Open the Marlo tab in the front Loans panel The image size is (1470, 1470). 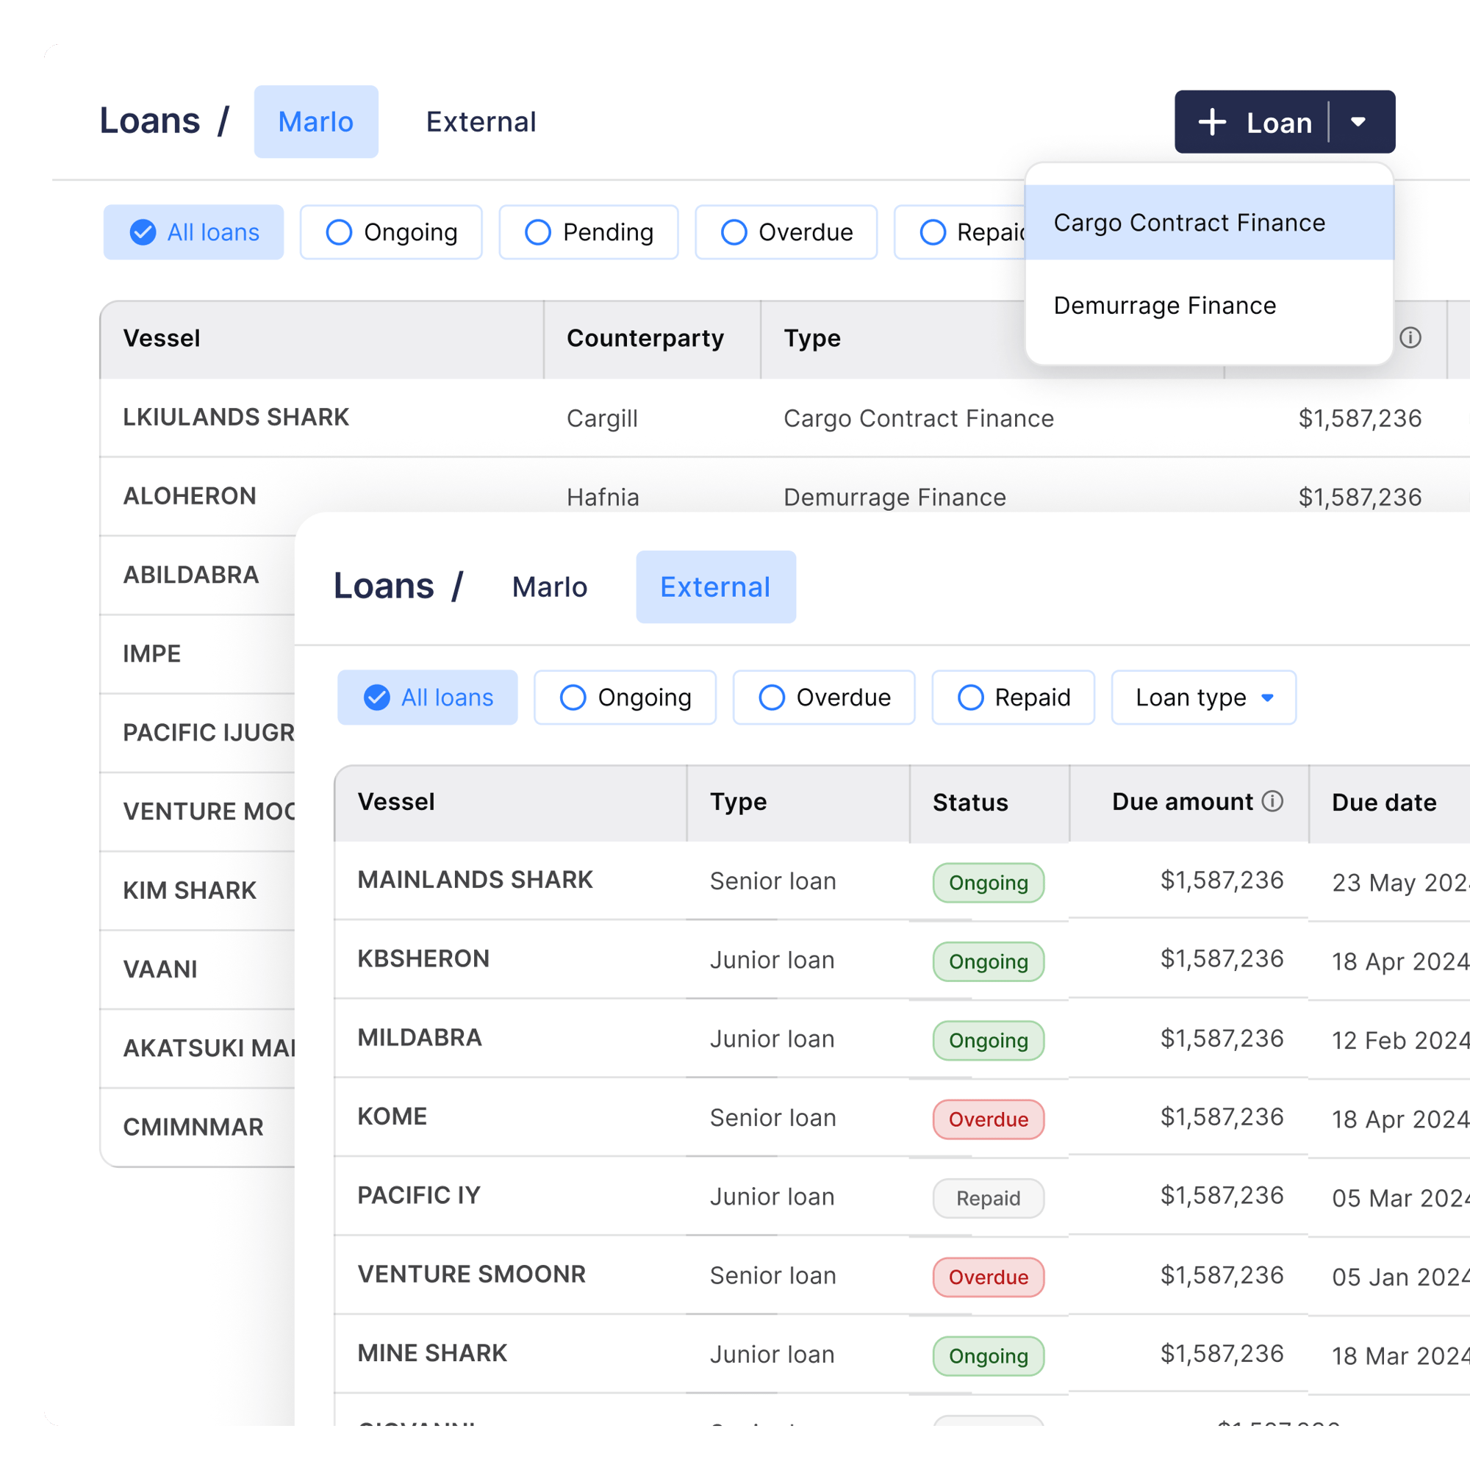[549, 587]
